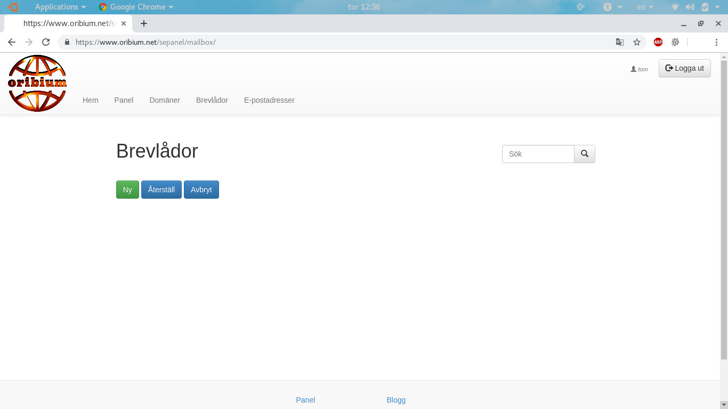Follow the Panel footer link

point(305,400)
